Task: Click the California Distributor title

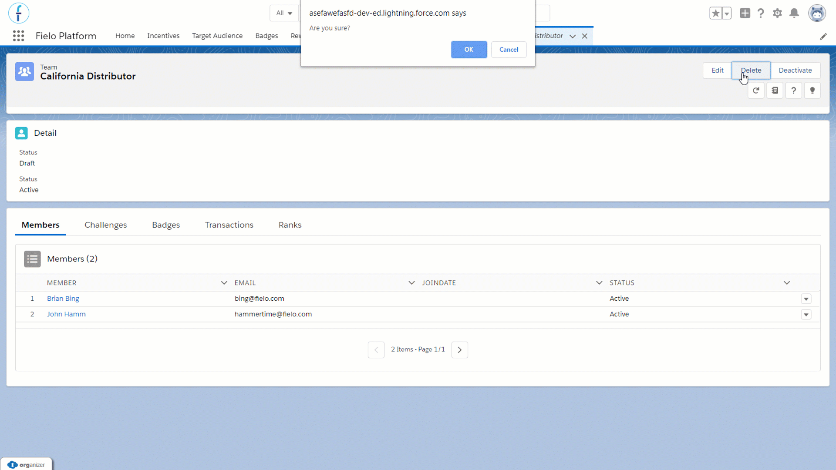Action: 88,76
